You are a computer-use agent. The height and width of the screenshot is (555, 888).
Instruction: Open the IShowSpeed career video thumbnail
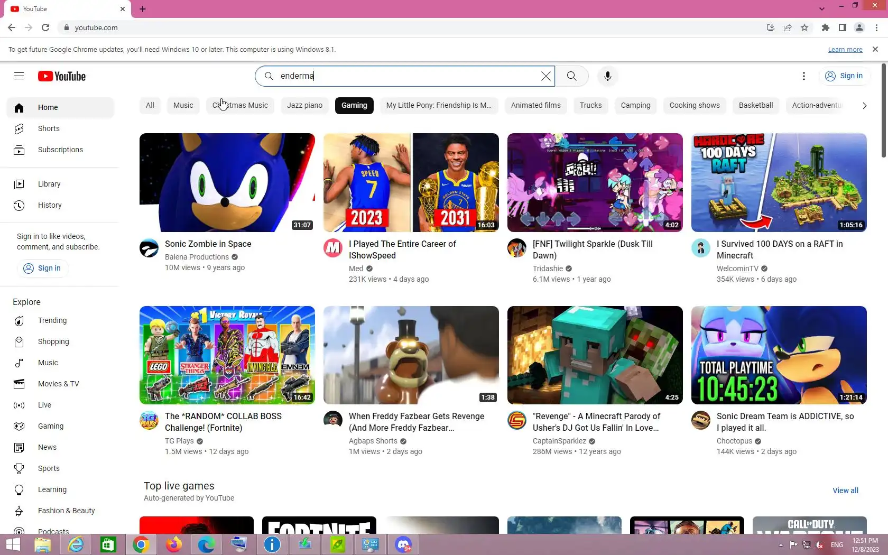pyautogui.click(x=411, y=182)
